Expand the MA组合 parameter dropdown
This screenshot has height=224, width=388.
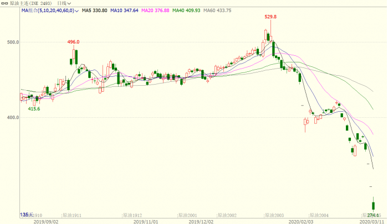coord(76,11)
